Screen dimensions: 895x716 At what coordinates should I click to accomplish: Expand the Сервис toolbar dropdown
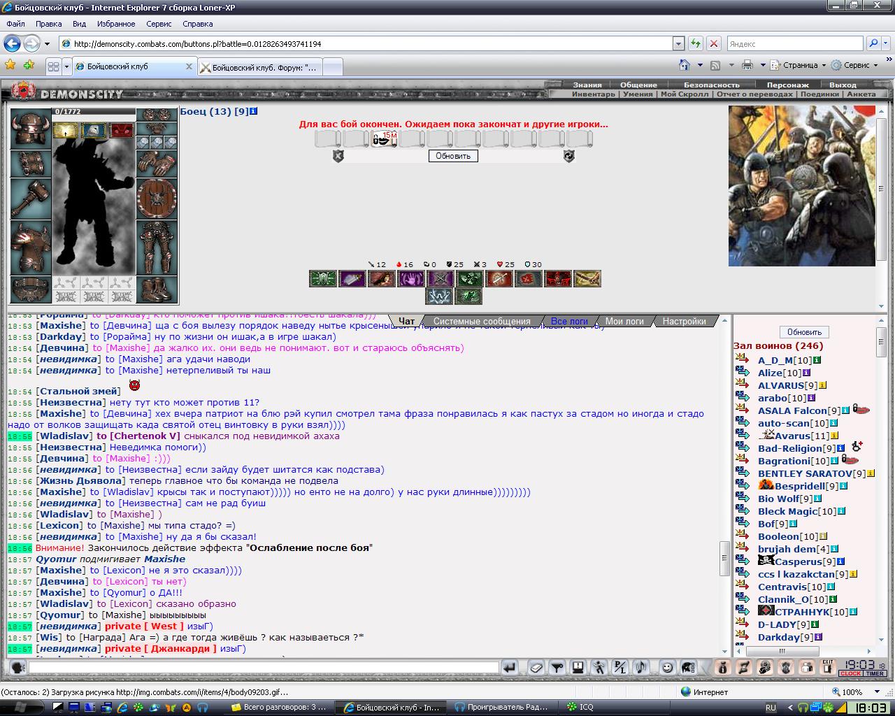tap(875, 65)
